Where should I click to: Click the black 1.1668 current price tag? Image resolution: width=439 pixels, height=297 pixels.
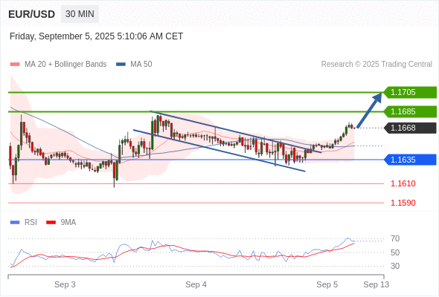pyautogui.click(x=409, y=128)
